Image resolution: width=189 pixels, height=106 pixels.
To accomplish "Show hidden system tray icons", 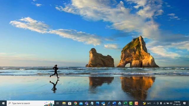I will coord(154,103).
